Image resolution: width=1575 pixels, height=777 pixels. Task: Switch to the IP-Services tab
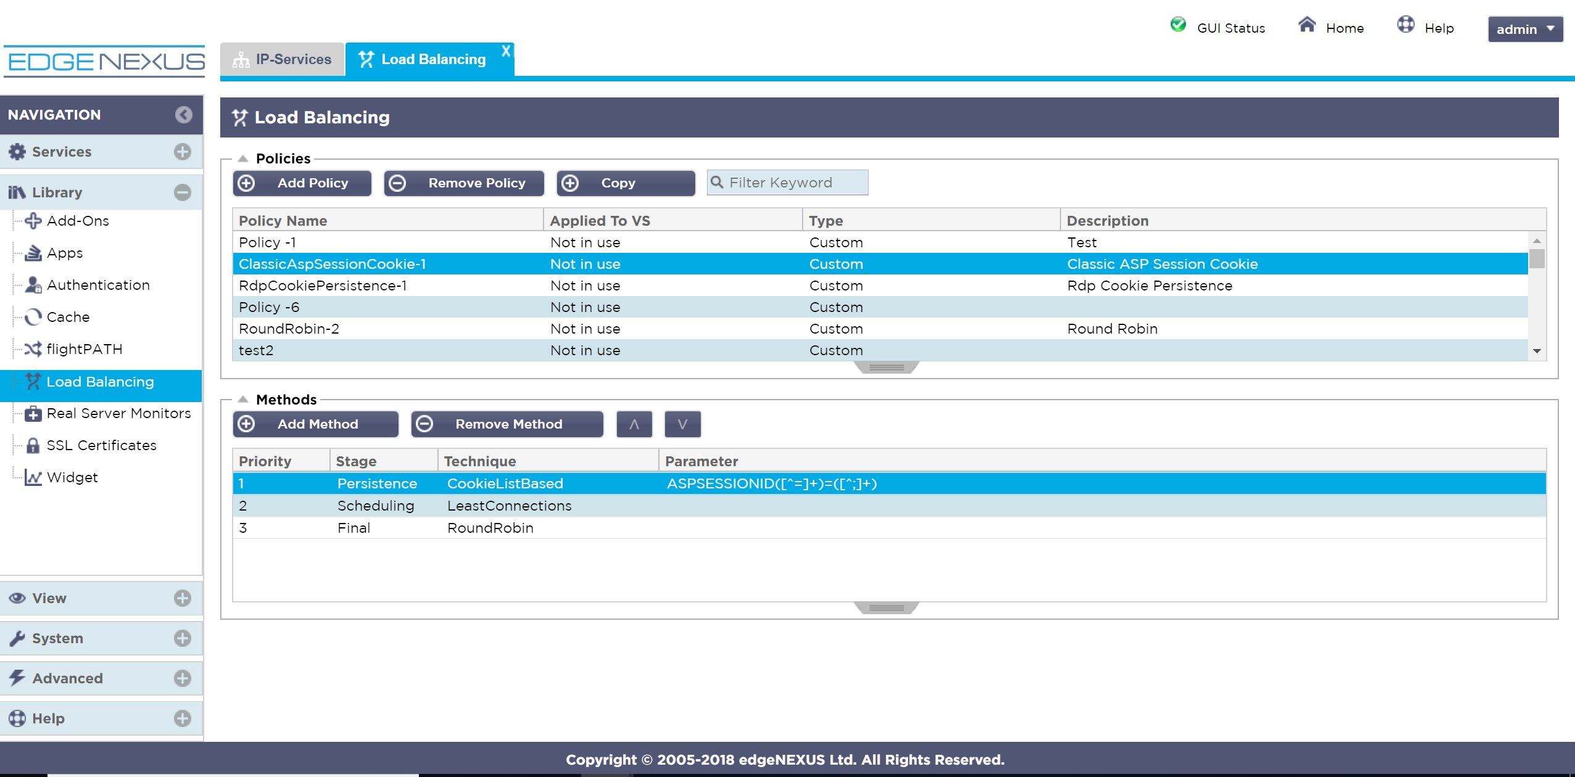pos(283,59)
